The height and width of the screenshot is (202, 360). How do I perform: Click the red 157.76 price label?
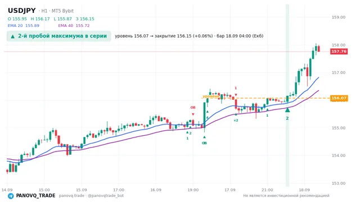tap(339, 51)
